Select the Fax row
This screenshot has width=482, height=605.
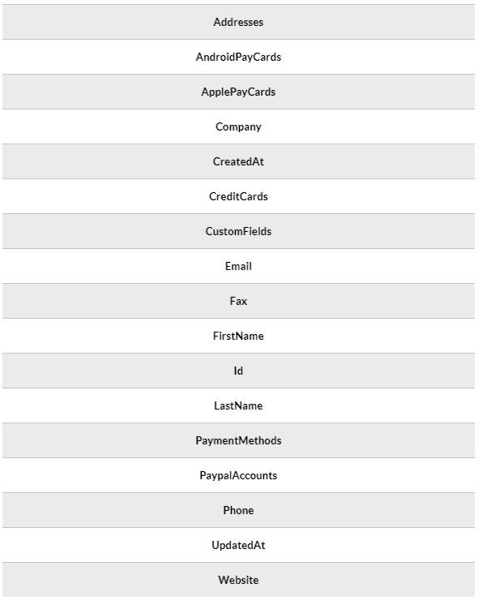coord(238,301)
